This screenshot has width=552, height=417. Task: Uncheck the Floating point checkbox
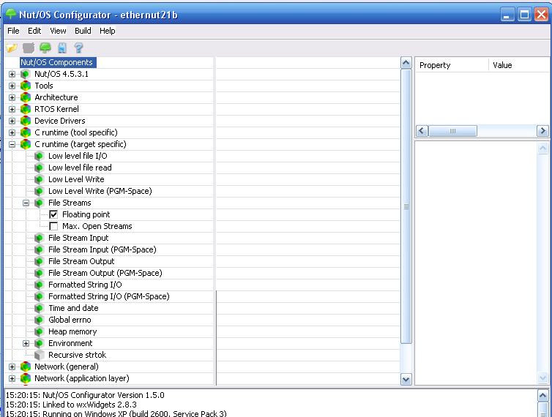click(x=53, y=214)
